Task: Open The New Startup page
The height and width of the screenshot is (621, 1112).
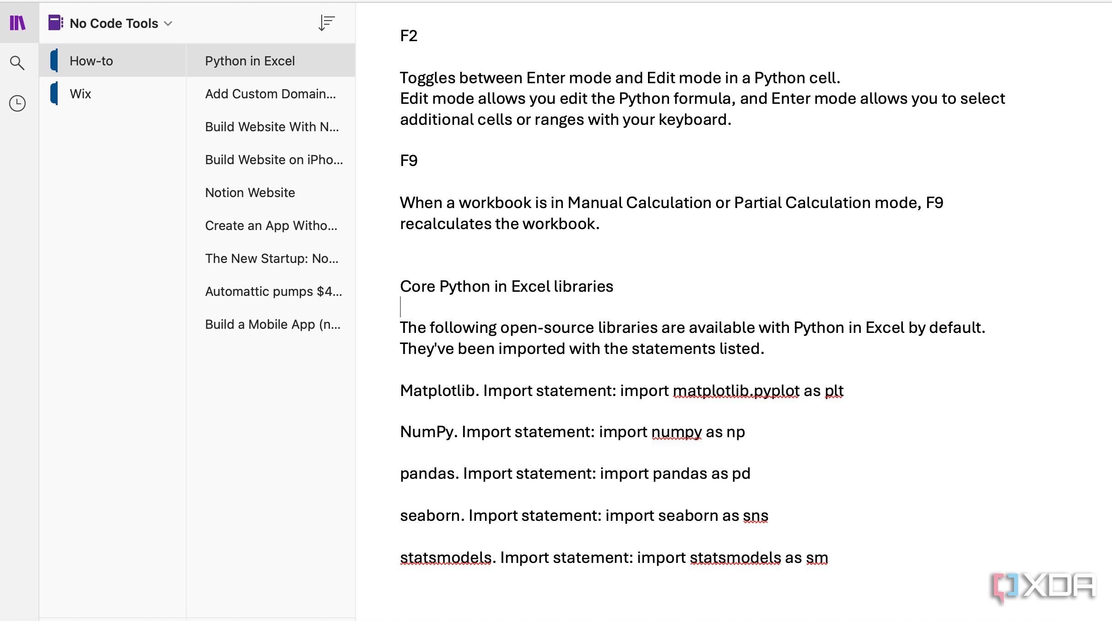Action: (x=272, y=258)
